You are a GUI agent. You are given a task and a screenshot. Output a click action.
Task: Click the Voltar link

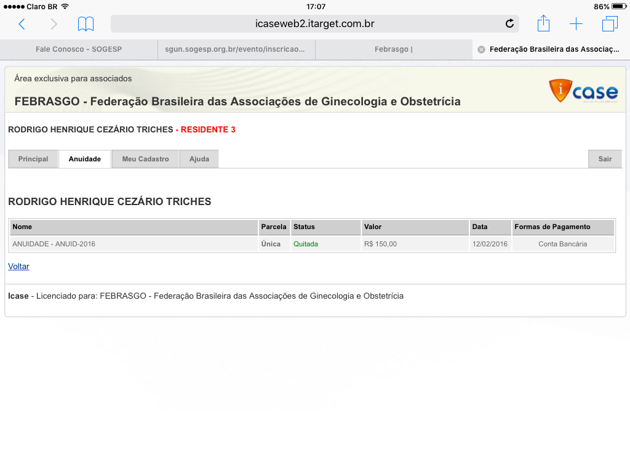[18, 267]
